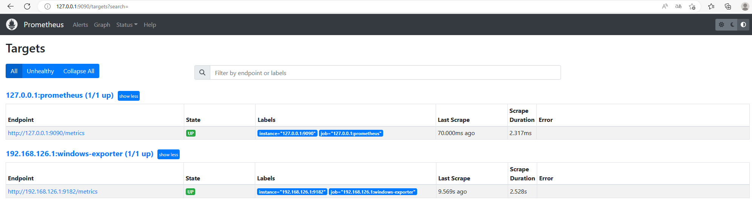Open the browser profile avatar
This screenshot has width=752, height=203.
[x=745, y=6]
